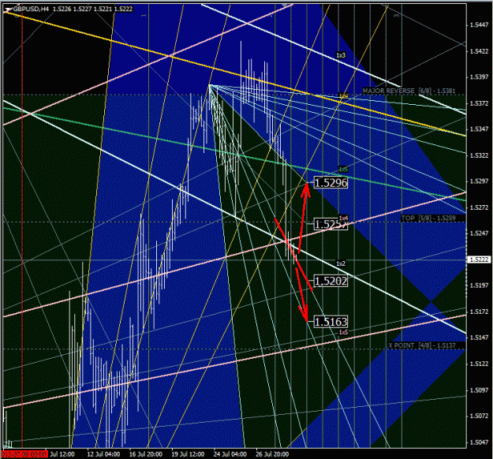Click 1.5072 on the price scale
Viewport: 493px width, 459px height.
coord(479,416)
